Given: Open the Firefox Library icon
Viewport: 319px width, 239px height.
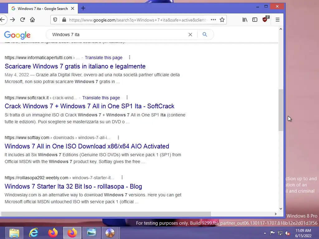Looking at the screenshot, I should click(x=245, y=20).
